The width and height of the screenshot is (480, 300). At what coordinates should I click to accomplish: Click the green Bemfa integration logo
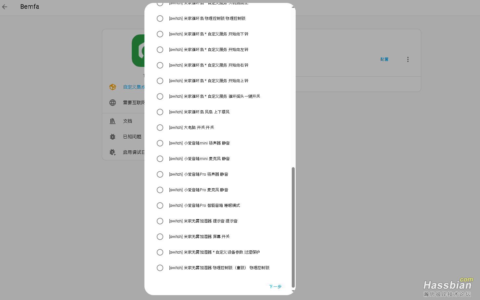pyautogui.click(x=138, y=51)
